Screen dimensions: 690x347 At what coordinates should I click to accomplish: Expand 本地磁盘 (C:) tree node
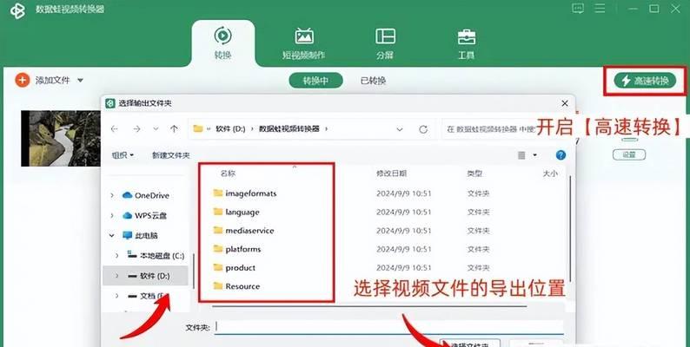[116, 256]
